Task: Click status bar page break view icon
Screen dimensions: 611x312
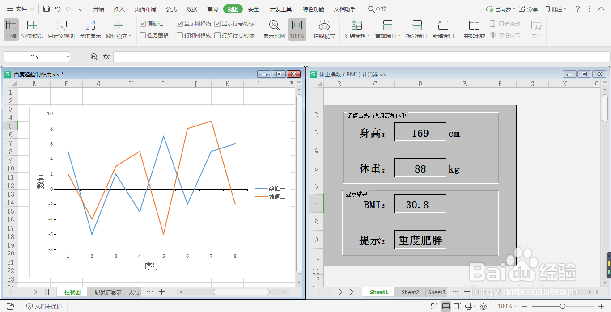Action: 458,306
